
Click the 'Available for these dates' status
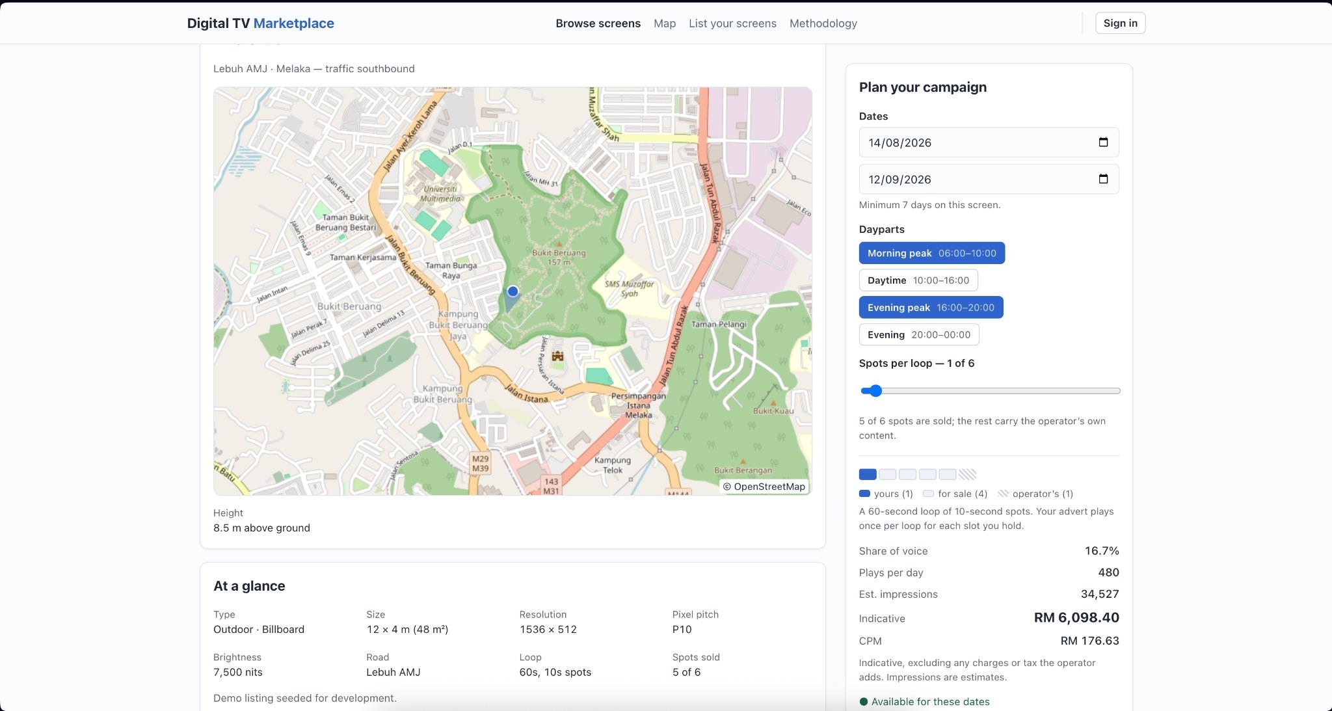tap(924, 701)
